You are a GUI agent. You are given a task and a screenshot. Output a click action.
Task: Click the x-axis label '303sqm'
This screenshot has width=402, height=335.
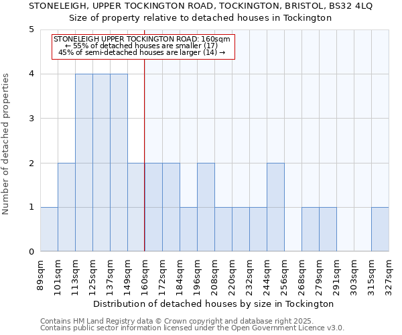(354, 277)
